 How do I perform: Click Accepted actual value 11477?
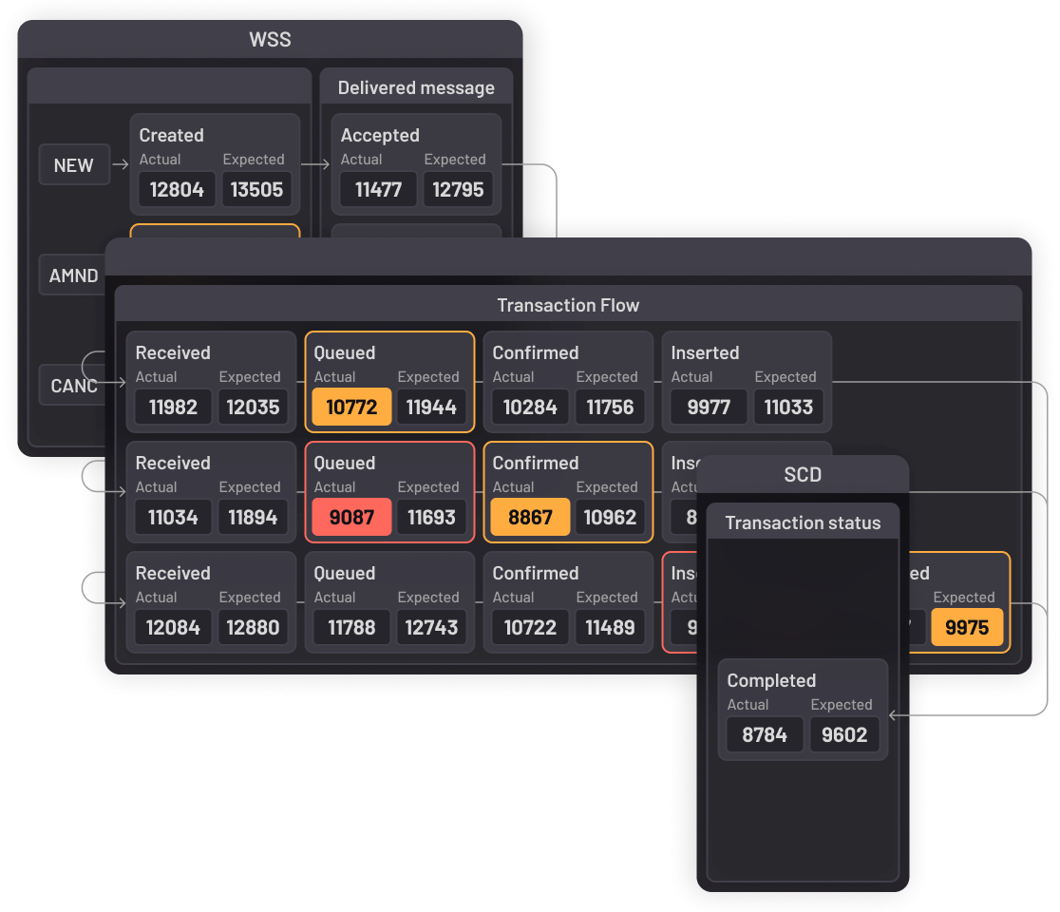point(378,190)
